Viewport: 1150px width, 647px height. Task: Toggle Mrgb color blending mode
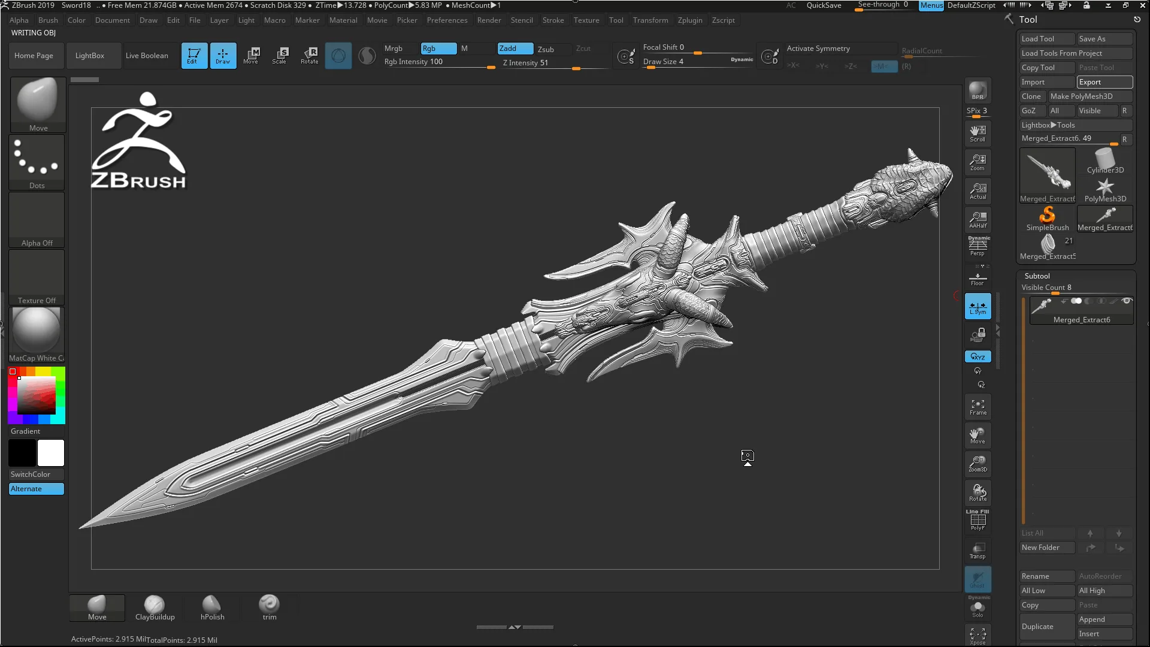pos(394,48)
